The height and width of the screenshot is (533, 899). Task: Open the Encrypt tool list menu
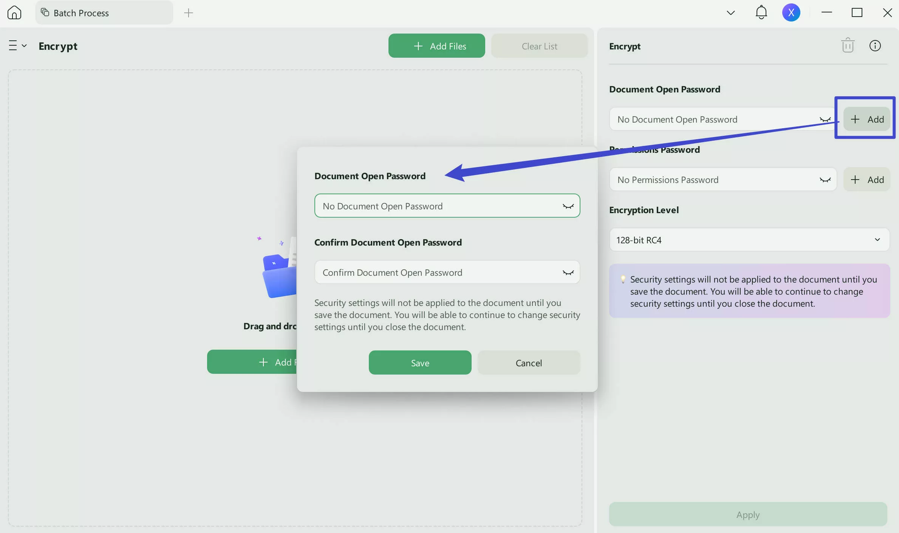17,46
